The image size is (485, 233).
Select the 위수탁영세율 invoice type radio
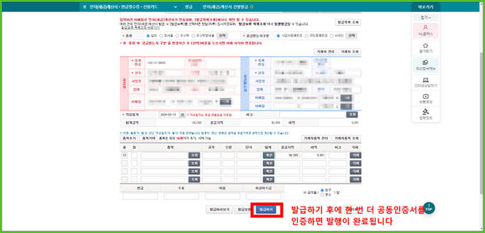pos(193,36)
